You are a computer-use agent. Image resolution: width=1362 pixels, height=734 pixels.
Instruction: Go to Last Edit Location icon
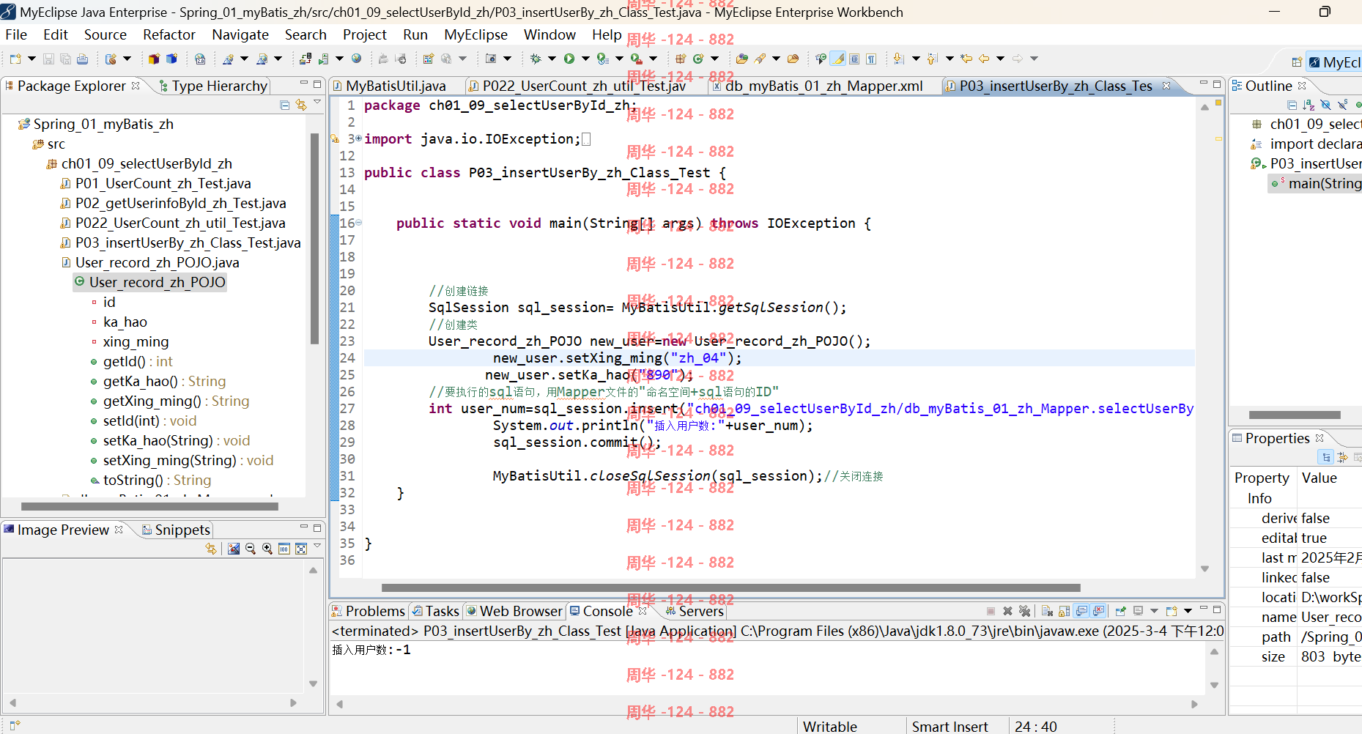966,59
